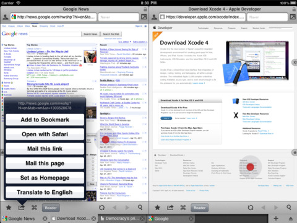Open the Lindsay Lohan story thumbnail
Viewport: 297px width, 223px height.
tap(90, 56)
